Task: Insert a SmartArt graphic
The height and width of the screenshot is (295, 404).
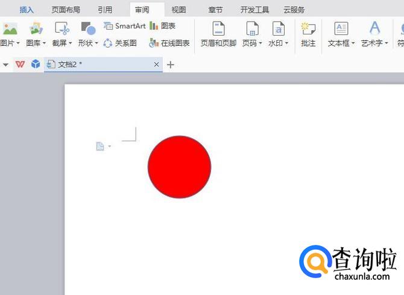Action: click(x=124, y=26)
